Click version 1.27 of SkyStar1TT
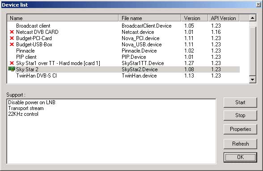The height and width of the screenshot is (171, 263). (x=189, y=63)
